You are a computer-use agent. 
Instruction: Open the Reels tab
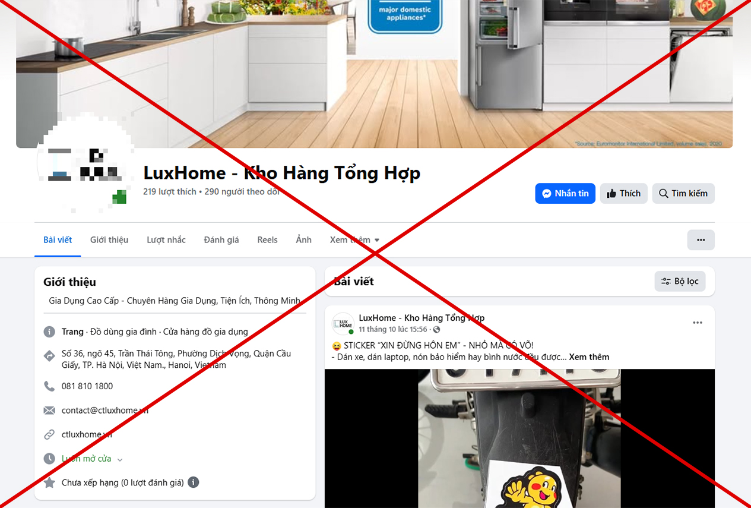(267, 240)
